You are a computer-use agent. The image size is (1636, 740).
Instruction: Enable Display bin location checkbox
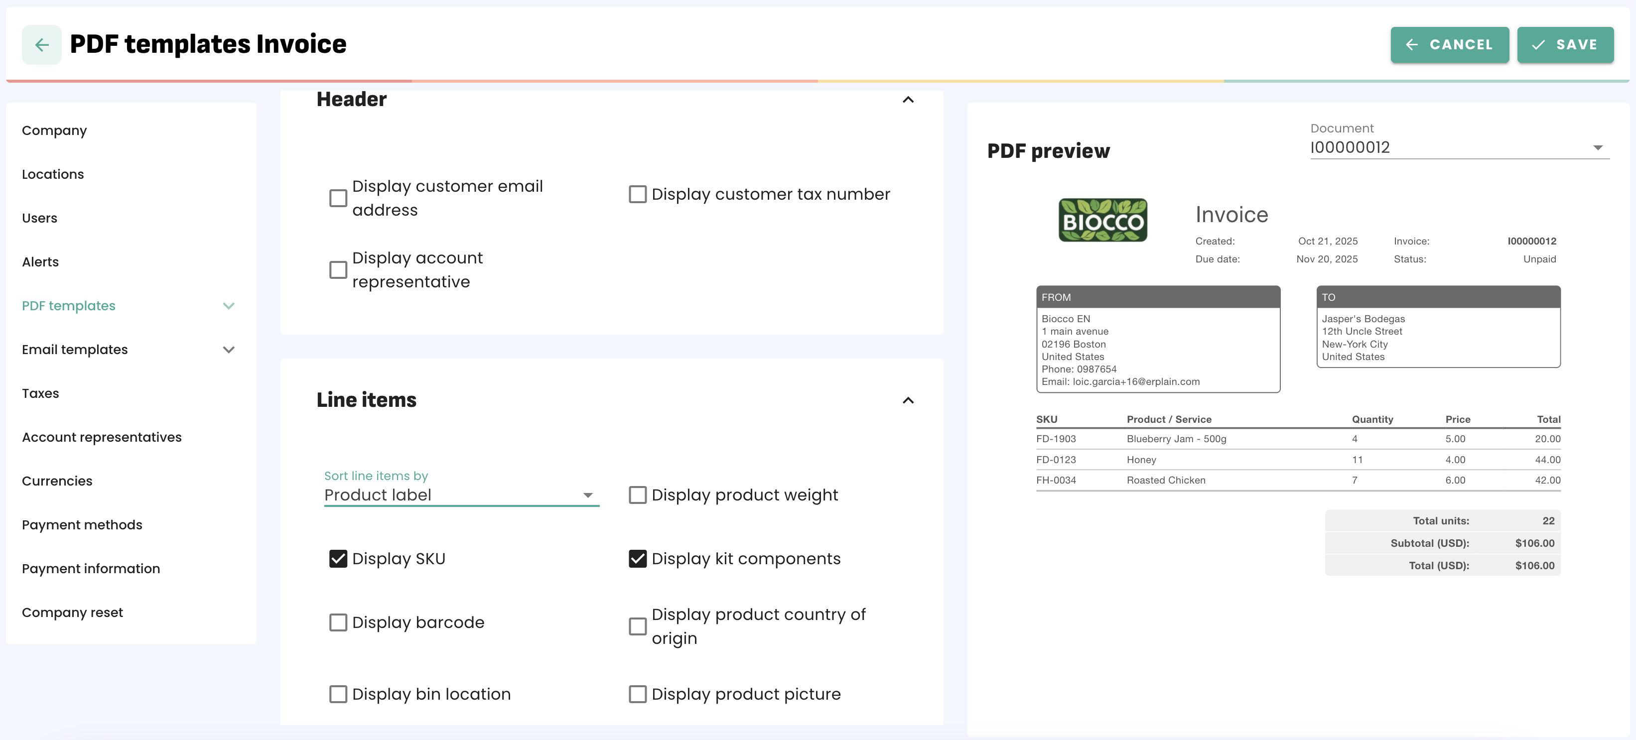338,694
